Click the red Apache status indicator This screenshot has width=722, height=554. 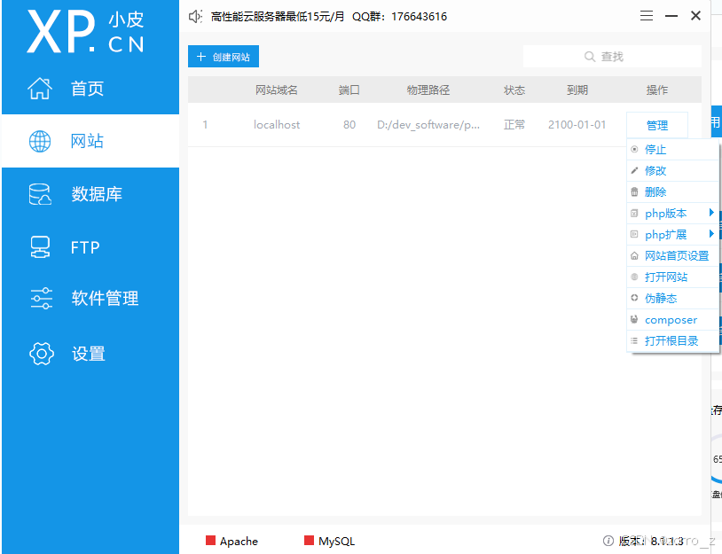coord(210,540)
